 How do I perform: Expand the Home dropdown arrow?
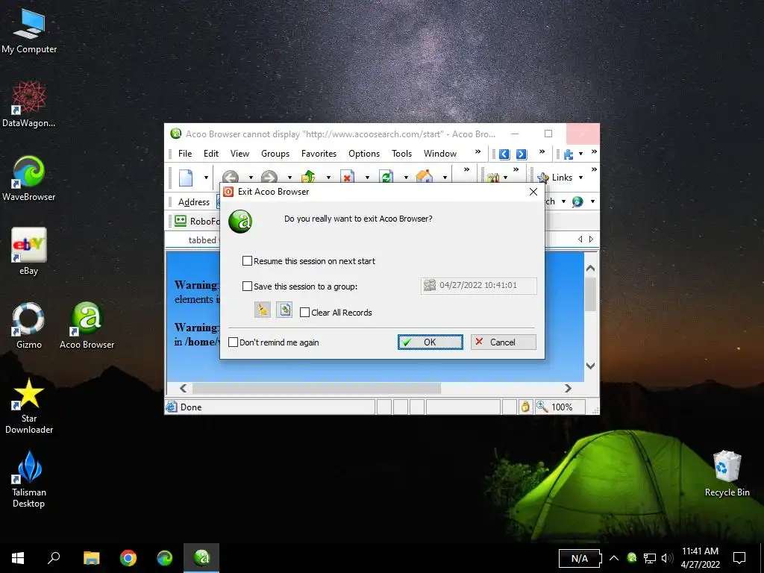445,178
